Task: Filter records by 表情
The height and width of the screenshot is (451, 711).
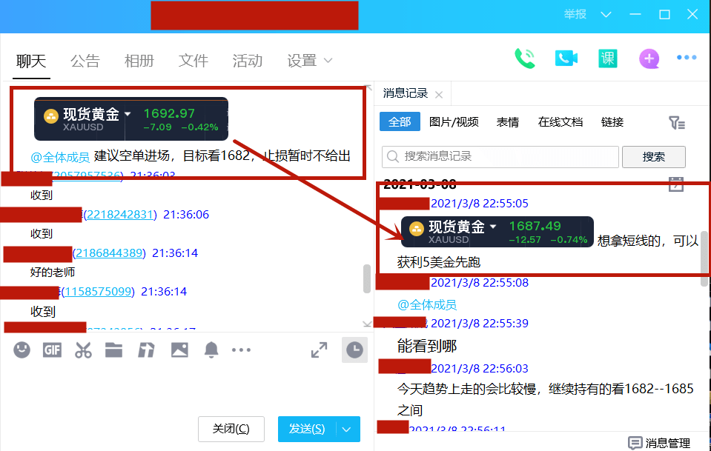Action: tap(507, 121)
